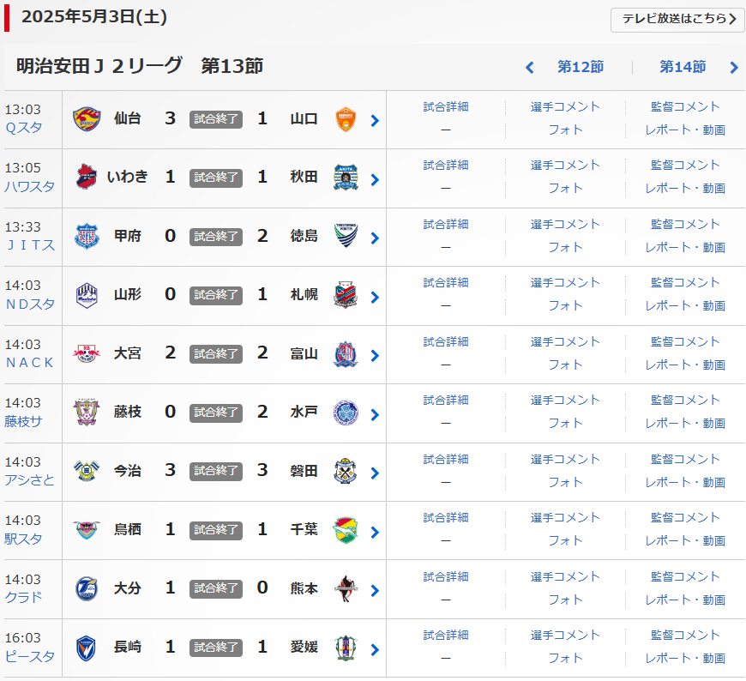Open the Kofu vs Tokushima match chevron
The width and height of the screenshot is (746, 681).
click(x=375, y=238)
